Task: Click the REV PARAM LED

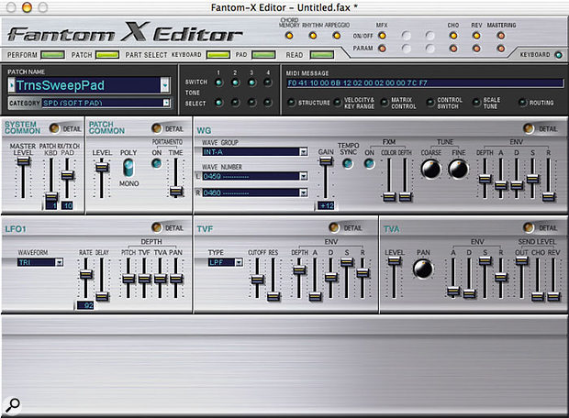Action: click(477, 49)
